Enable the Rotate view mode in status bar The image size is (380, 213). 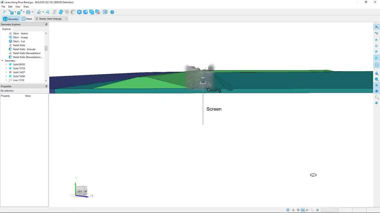tap(303, 210)
